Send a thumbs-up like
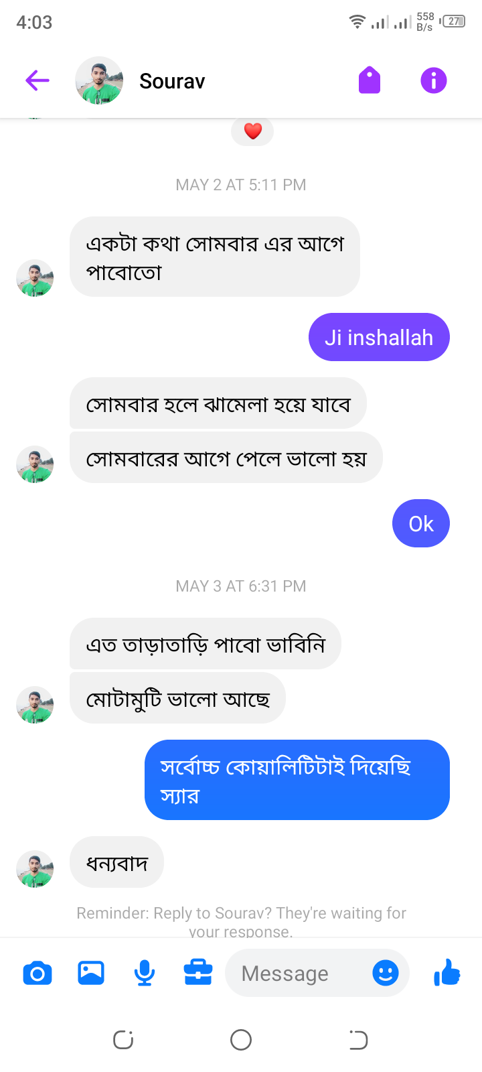The height and width of the screenshot is (1072, 482). point(447,973)
